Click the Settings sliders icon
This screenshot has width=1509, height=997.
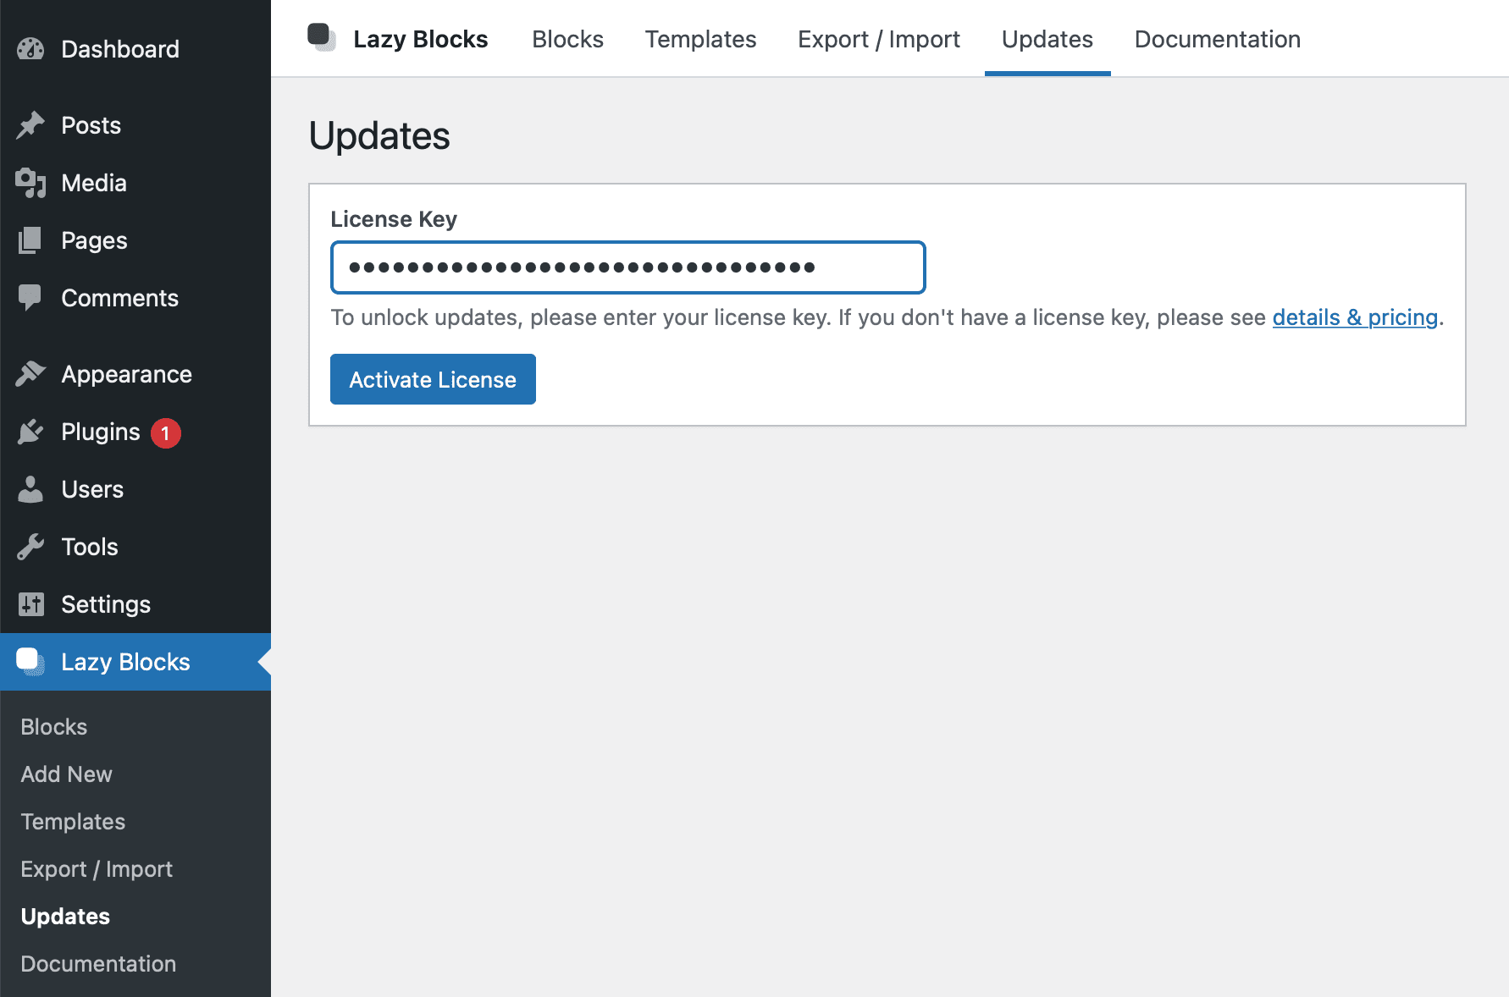click(30, 604)
